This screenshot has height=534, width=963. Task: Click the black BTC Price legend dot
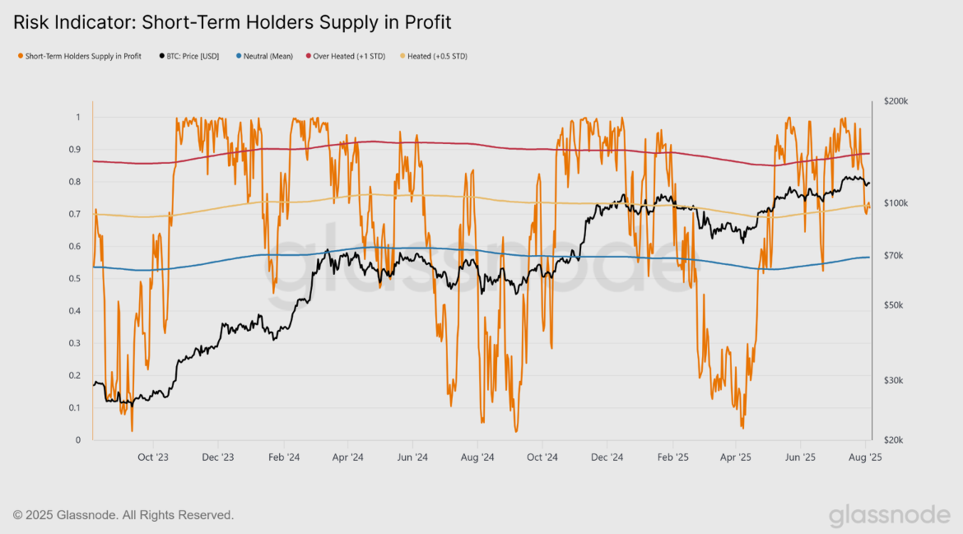(161, 57)
